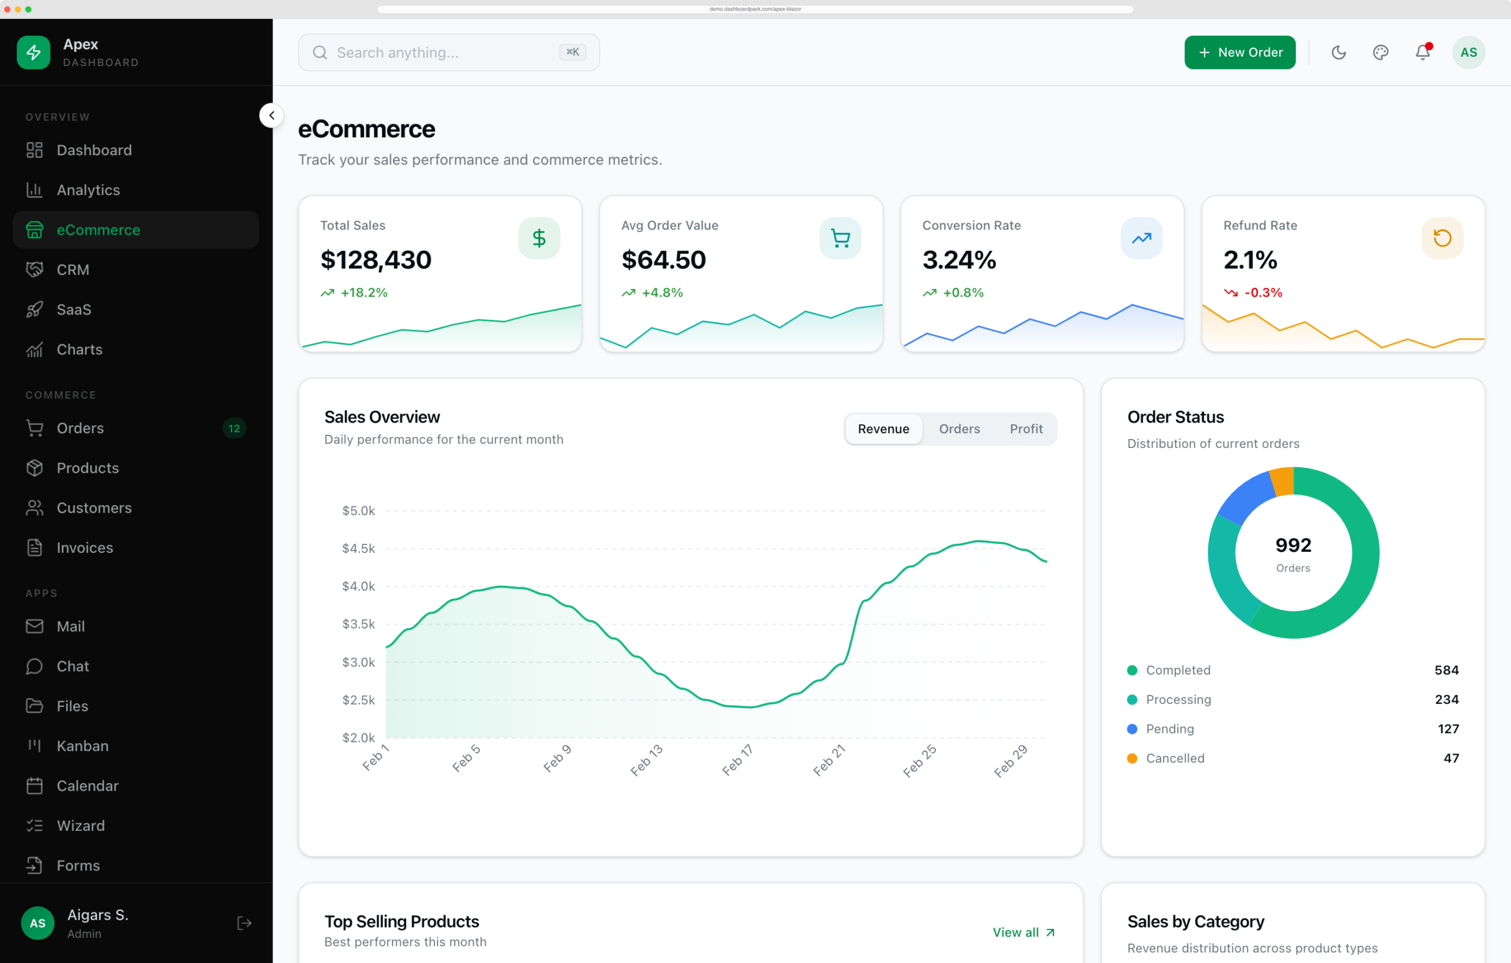1511x963 pixels.
Task: Click the Feb 17 axis label
Action: 737,760
